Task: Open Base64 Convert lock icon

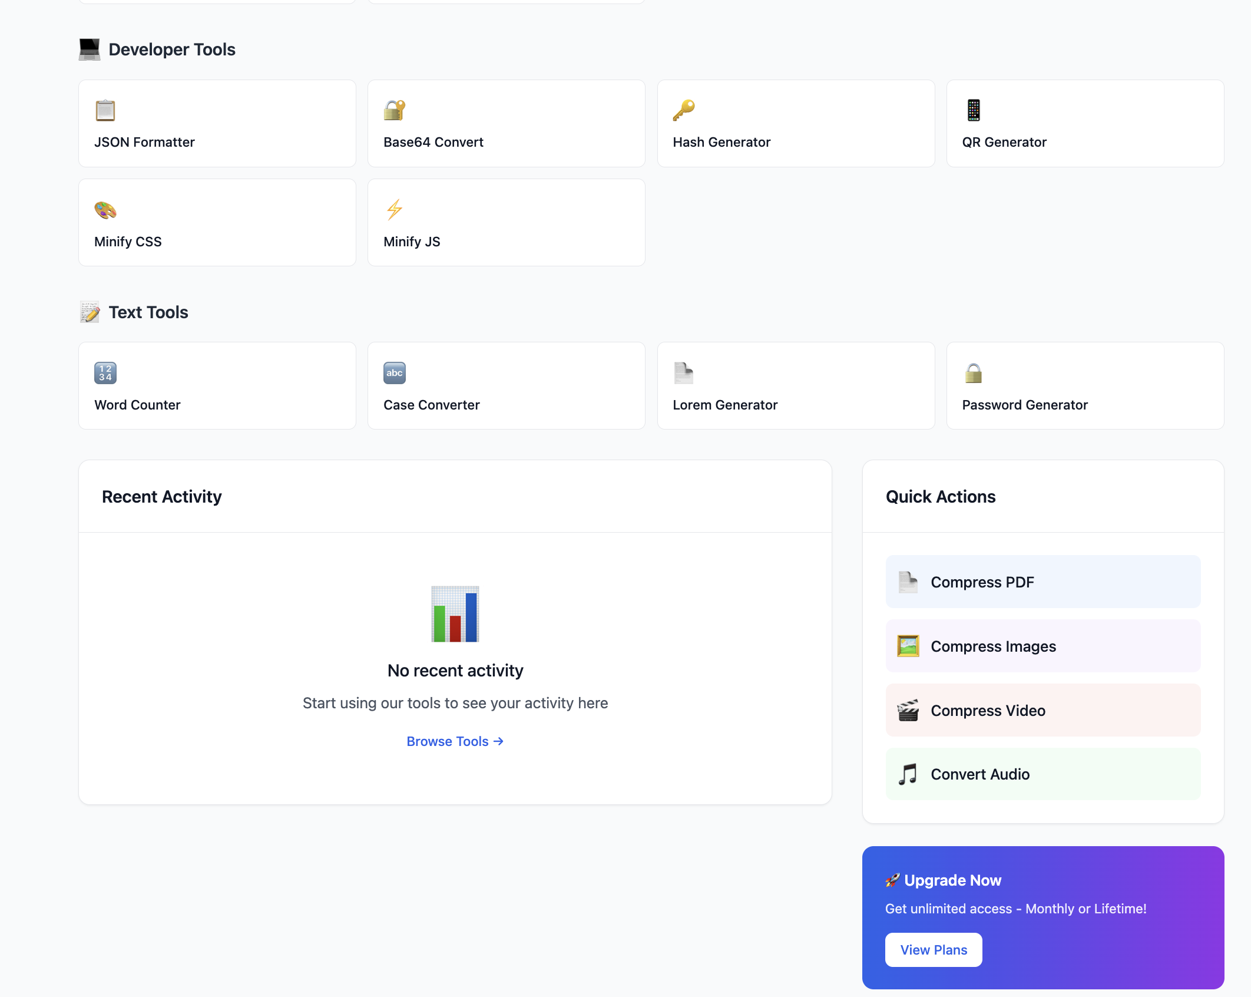Action: (394, 110)
